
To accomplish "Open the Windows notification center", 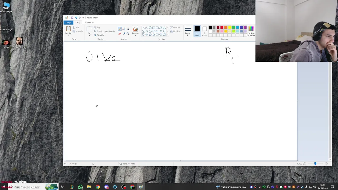I will pos(332,187).
